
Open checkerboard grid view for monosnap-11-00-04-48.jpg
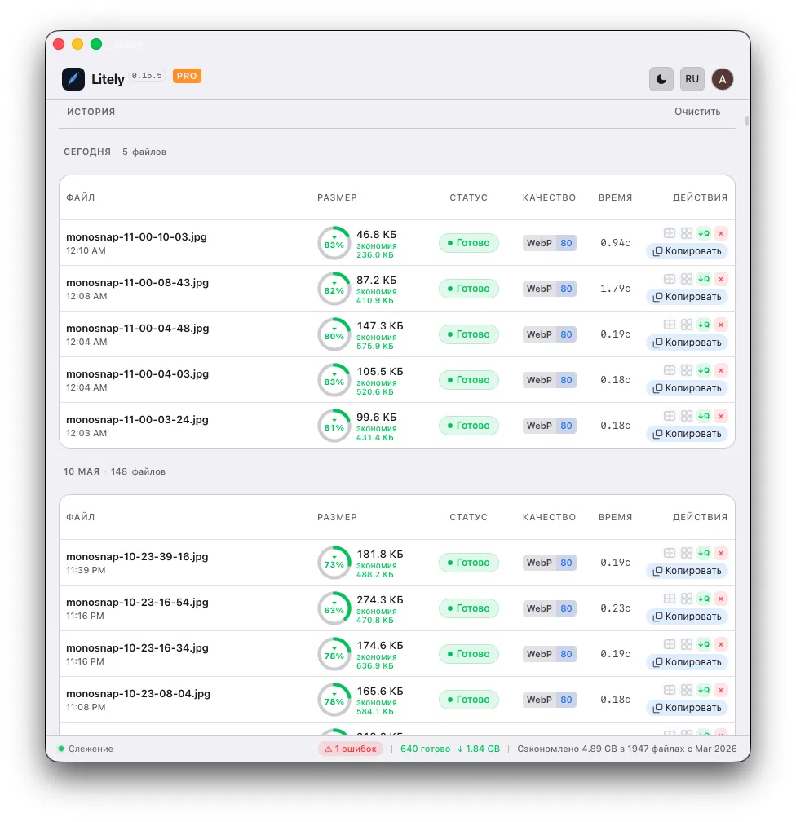(x=687, y=325)
